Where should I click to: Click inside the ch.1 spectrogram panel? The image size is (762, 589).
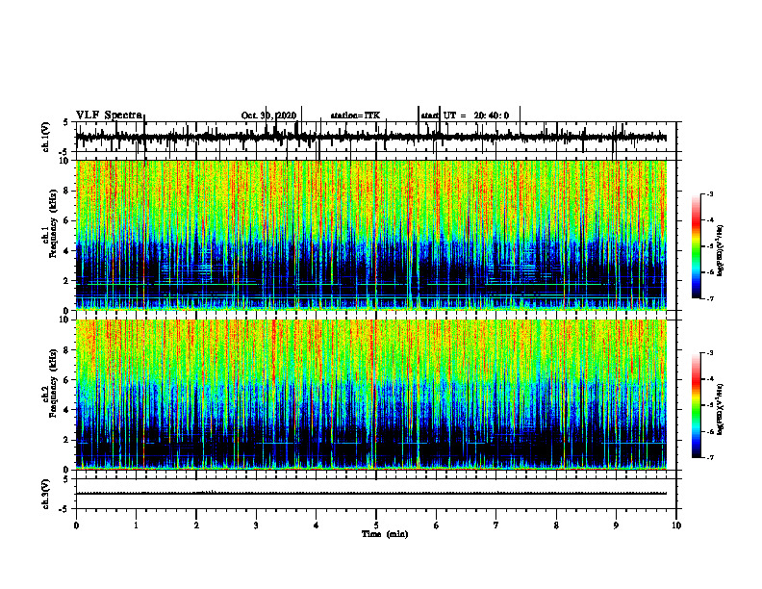pos(370,235)
